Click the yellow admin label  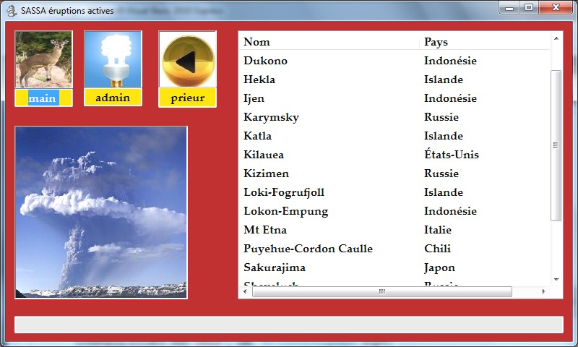tap(113, 98)
